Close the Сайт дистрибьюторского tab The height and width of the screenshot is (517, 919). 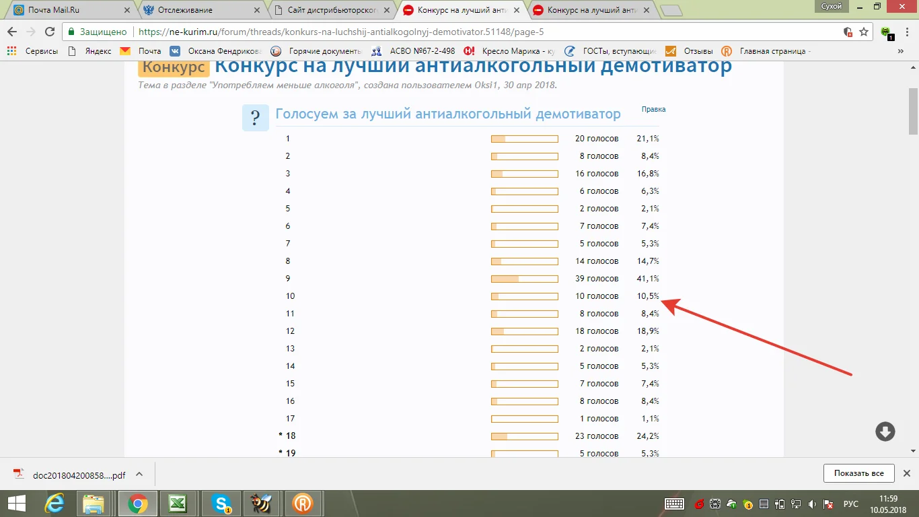click(388, 10)
